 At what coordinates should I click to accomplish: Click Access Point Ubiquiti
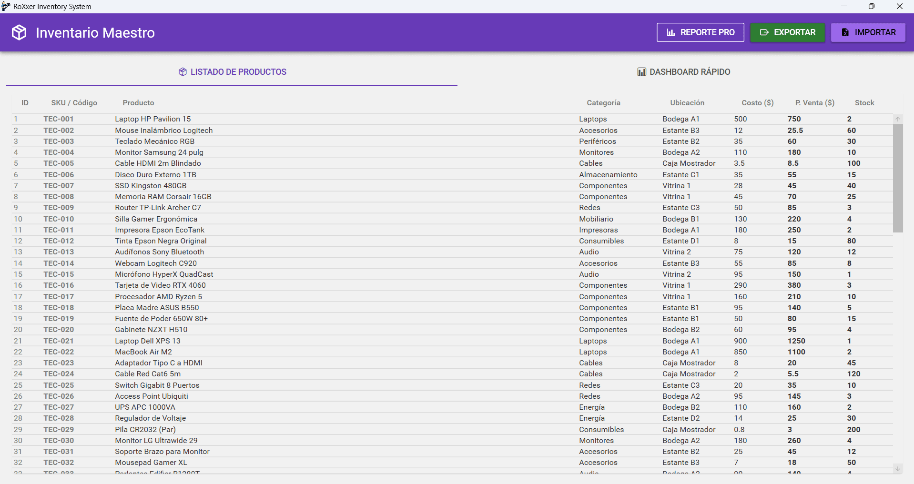pyautogui.click(x=152, y=396)
